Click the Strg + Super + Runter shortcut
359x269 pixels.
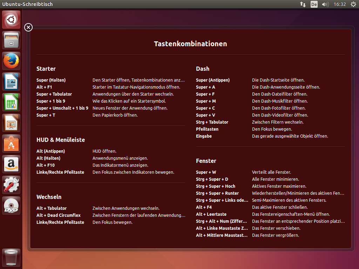pos(217,193)
